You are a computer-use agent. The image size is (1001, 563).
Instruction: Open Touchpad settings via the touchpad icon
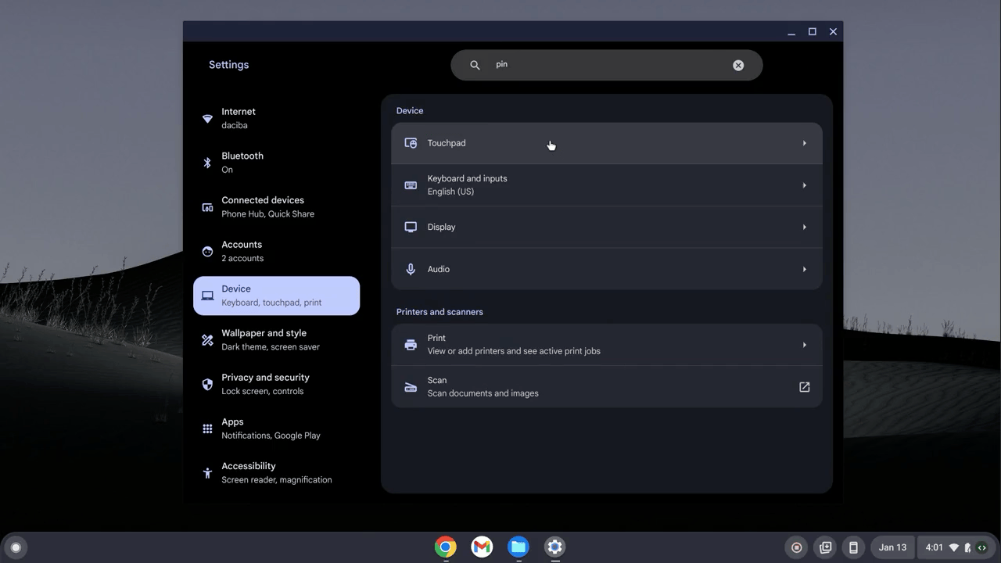[x=411, y=143]
